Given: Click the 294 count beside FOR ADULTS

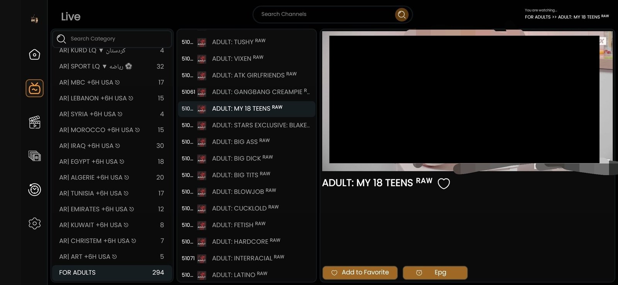Looking at the screenshot, I should [x=158, y=273].
